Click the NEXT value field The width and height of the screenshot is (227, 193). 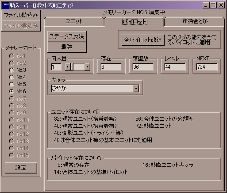coord(207,67)
